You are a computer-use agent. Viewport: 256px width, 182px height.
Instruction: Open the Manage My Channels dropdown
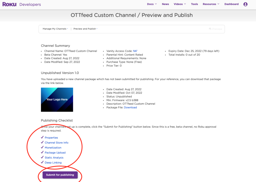55,29
